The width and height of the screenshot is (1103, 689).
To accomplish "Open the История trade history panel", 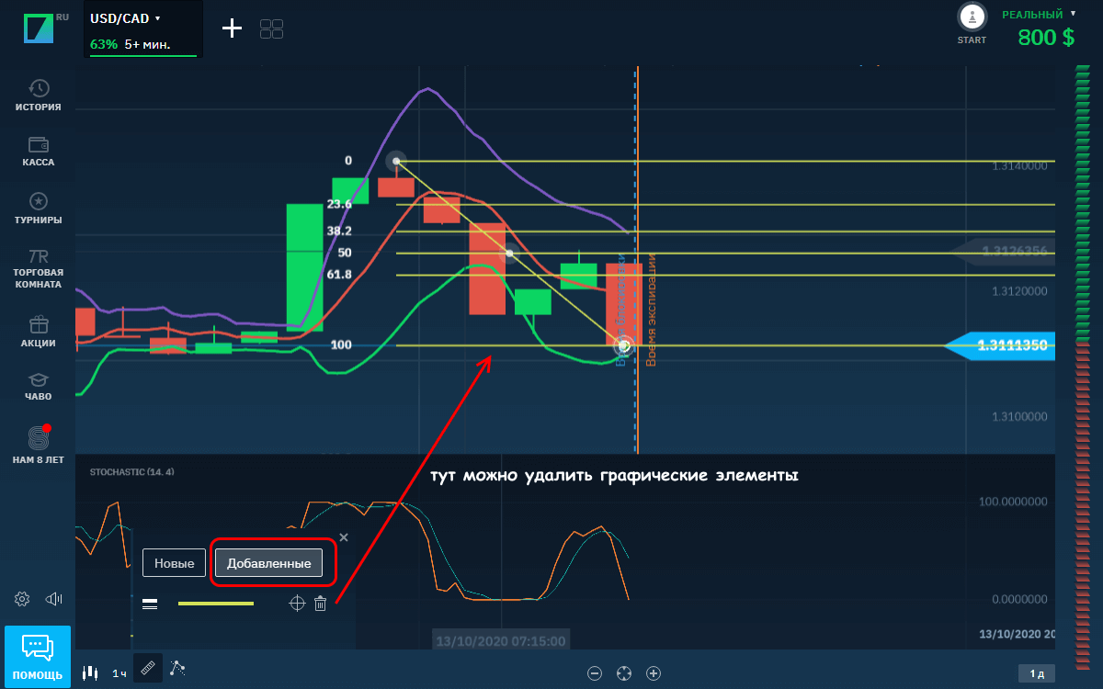I will (39, 95).
